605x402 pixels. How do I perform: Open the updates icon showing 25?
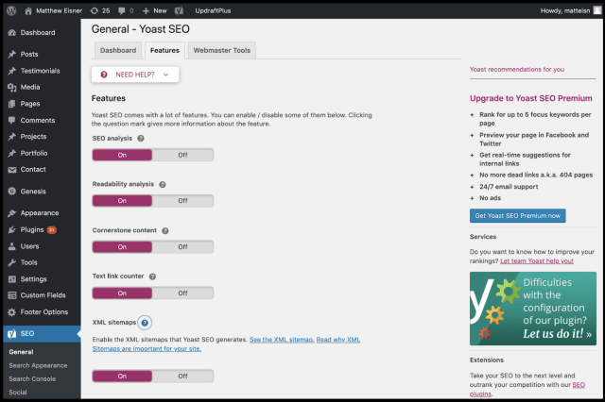click(95, 10)
